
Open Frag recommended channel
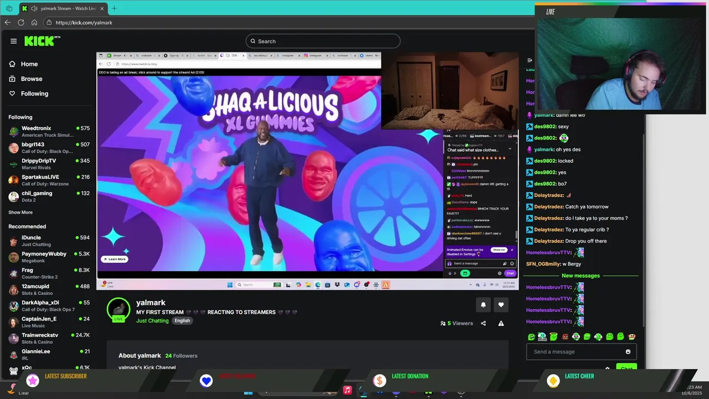[49, 273]
